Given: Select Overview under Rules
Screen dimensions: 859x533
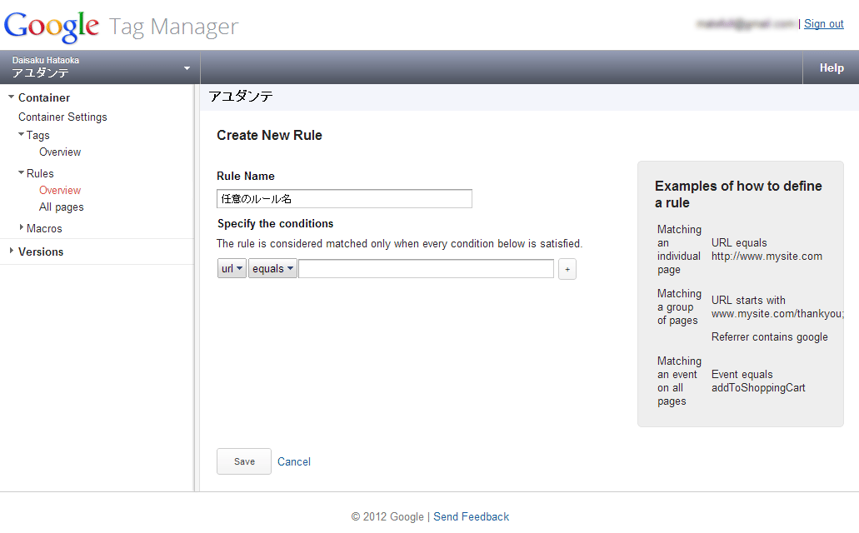Looking at the screenshot, I should pos(60,191).
